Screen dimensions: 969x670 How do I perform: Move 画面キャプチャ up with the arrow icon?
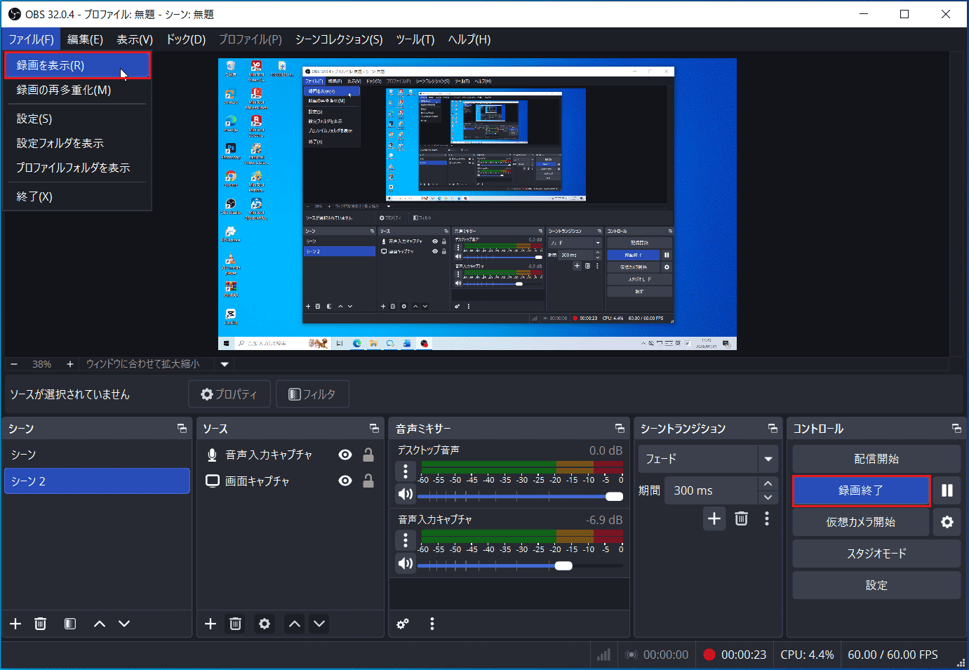pyautogui.click(x=294, y=623)
